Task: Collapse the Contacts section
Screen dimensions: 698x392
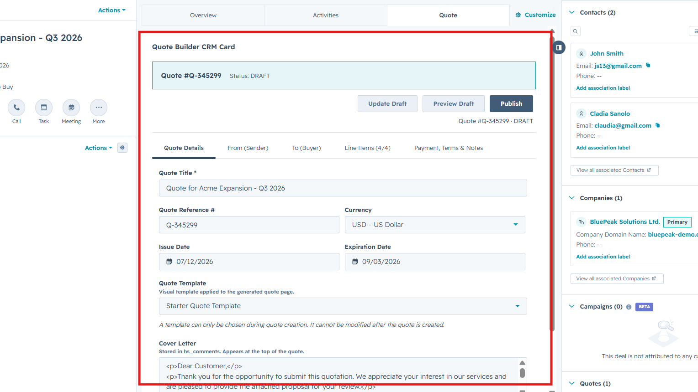Action: [571, 12]
